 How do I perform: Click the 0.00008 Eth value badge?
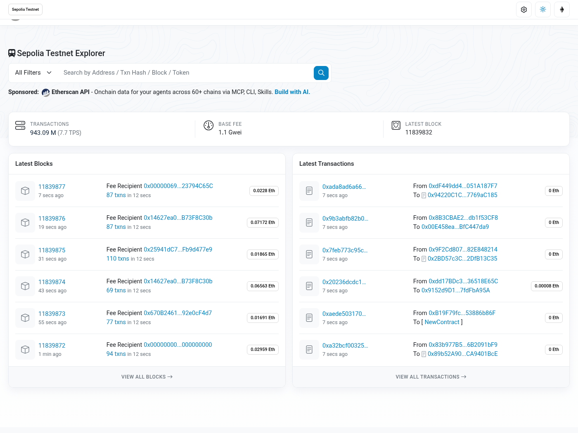[x=547, y=286]
